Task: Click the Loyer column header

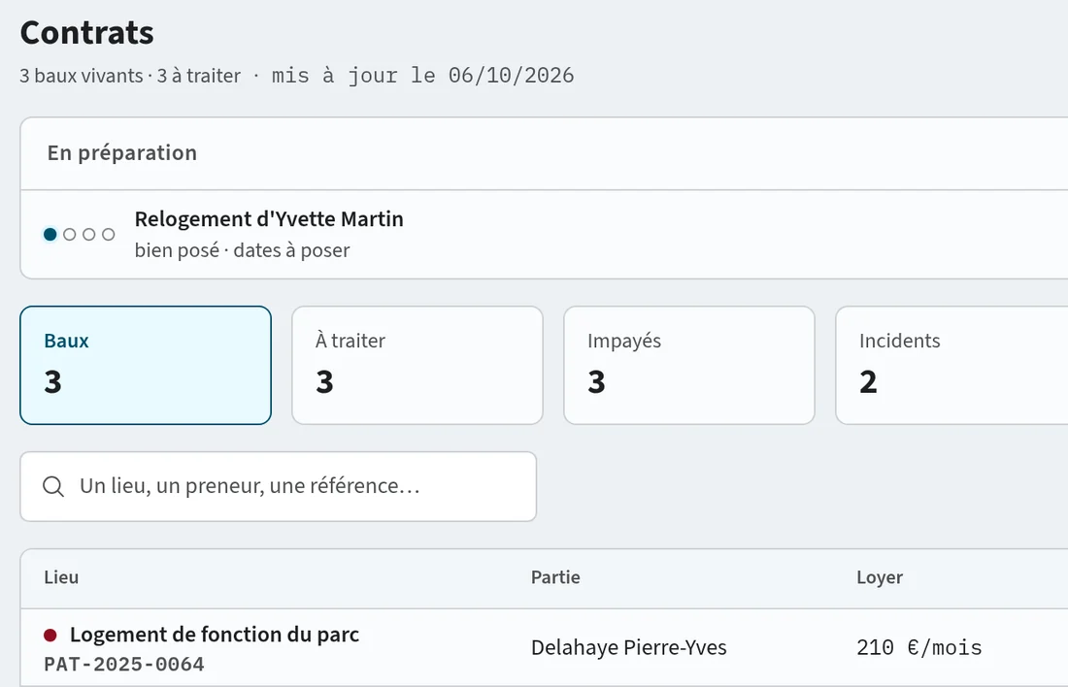Action: click(x=880, y=577)
